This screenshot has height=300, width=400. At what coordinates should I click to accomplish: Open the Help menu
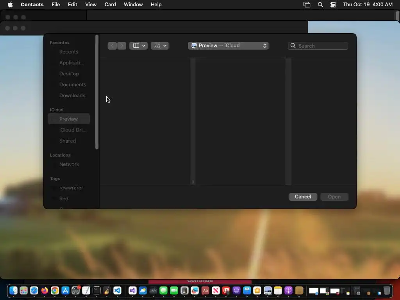(156, 5)
